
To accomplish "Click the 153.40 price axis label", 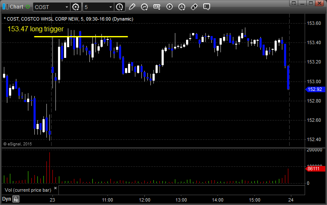I will click(314, 42).
